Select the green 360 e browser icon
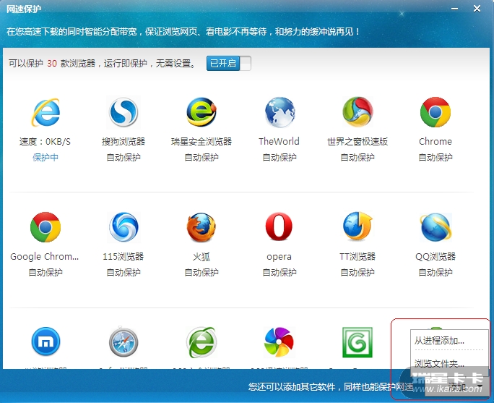Viewport: 494px width, 403px height. tap(201, 342)
